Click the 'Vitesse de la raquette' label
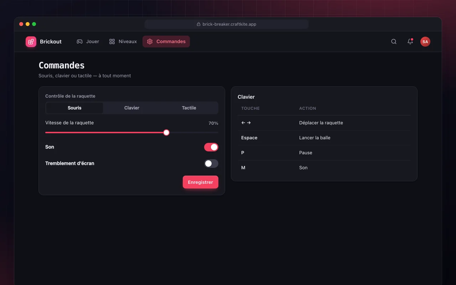Viewport: 456px width, 285px height. click(x=69, y=123)
